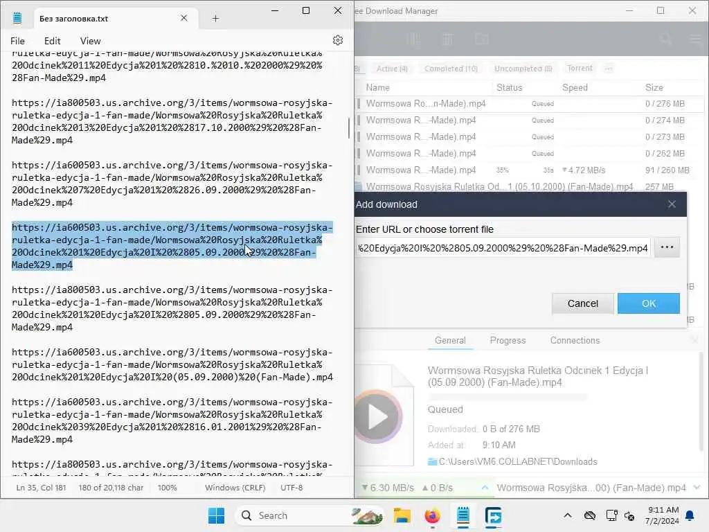Switch to Active (4) filter in Download Manager

pos(392,69)
